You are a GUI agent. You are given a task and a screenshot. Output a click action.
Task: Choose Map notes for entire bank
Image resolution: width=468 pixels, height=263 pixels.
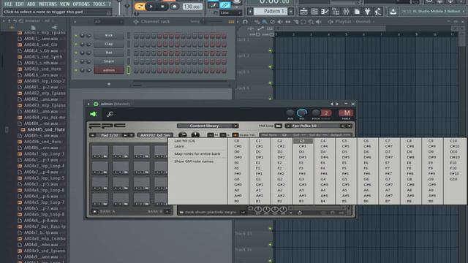(x=197, y=153)
